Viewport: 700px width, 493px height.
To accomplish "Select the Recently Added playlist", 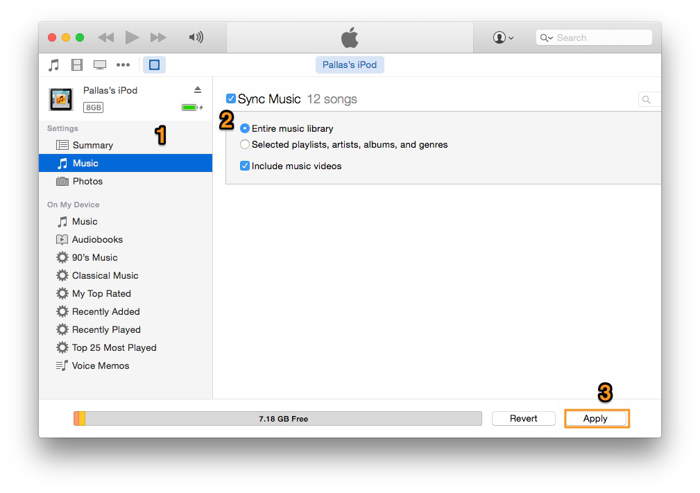I will click(x=126, y=311).
